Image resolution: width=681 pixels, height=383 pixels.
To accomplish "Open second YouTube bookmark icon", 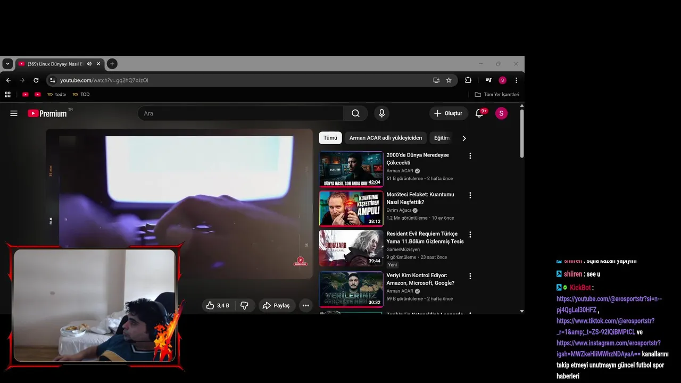I will pos(38,95).
